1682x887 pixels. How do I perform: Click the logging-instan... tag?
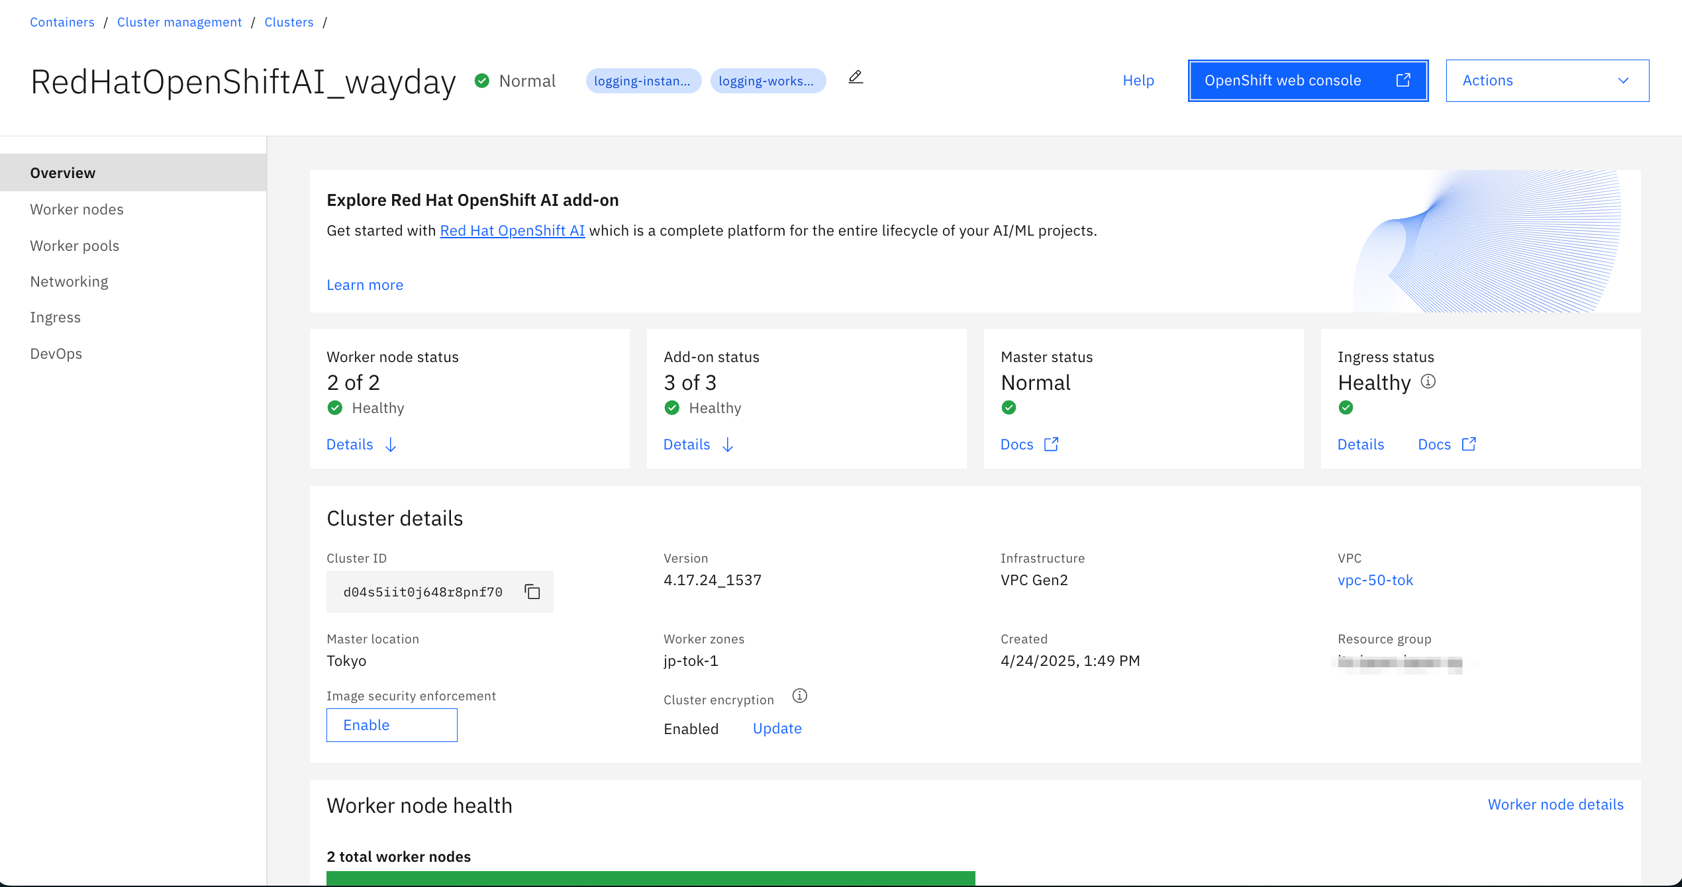coord(642,81)
